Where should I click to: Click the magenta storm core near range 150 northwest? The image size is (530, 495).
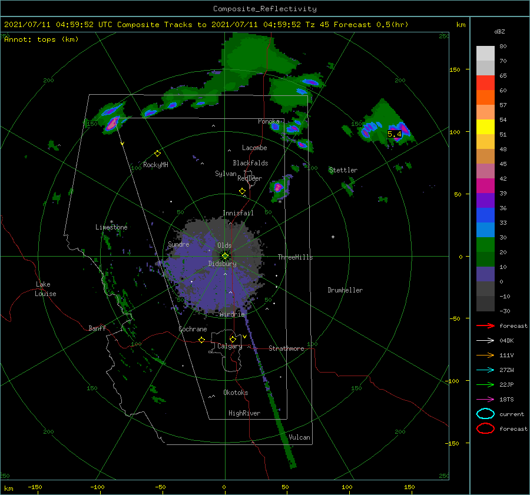click(x=112, y=124)
